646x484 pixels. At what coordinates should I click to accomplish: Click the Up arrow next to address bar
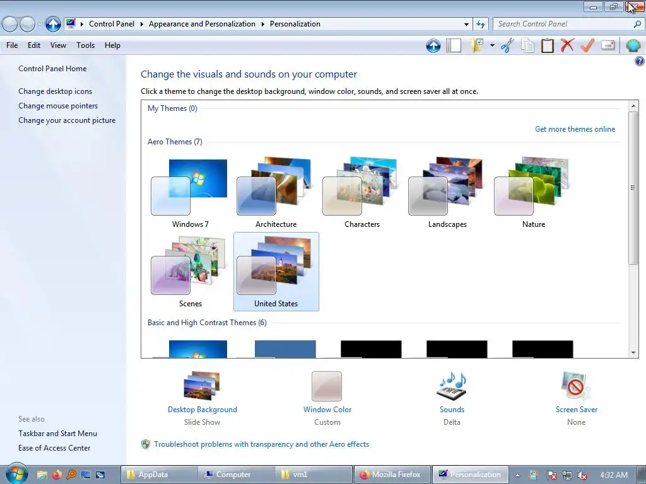[53, 25]
